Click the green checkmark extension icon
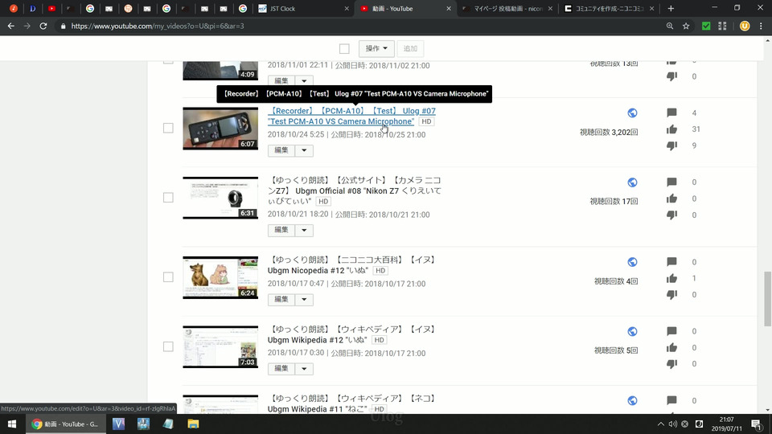Screen dimensions: 772x434 coord(706,26)
